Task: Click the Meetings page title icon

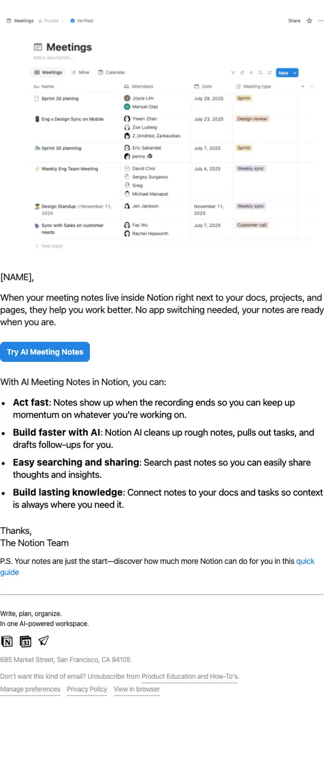Action: pyautogui.click(x=38, y=47)
